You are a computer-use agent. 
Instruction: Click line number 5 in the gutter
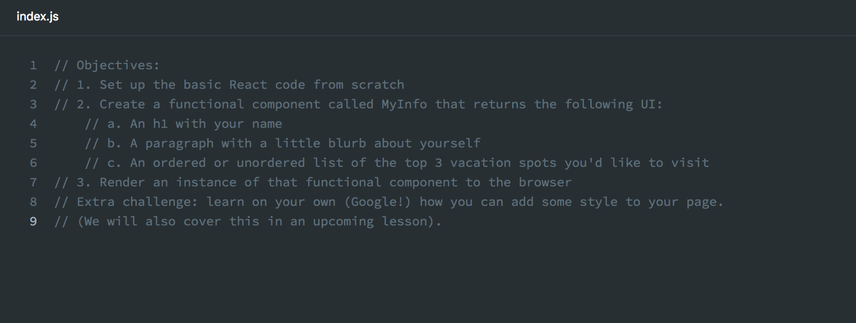[33, 143]
